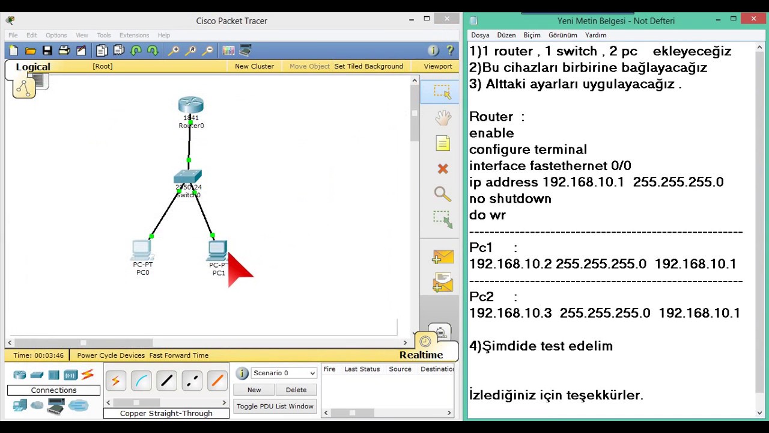Click the New scenario button
This screenshot has width=769, height=433.
(x=254, y=390)
